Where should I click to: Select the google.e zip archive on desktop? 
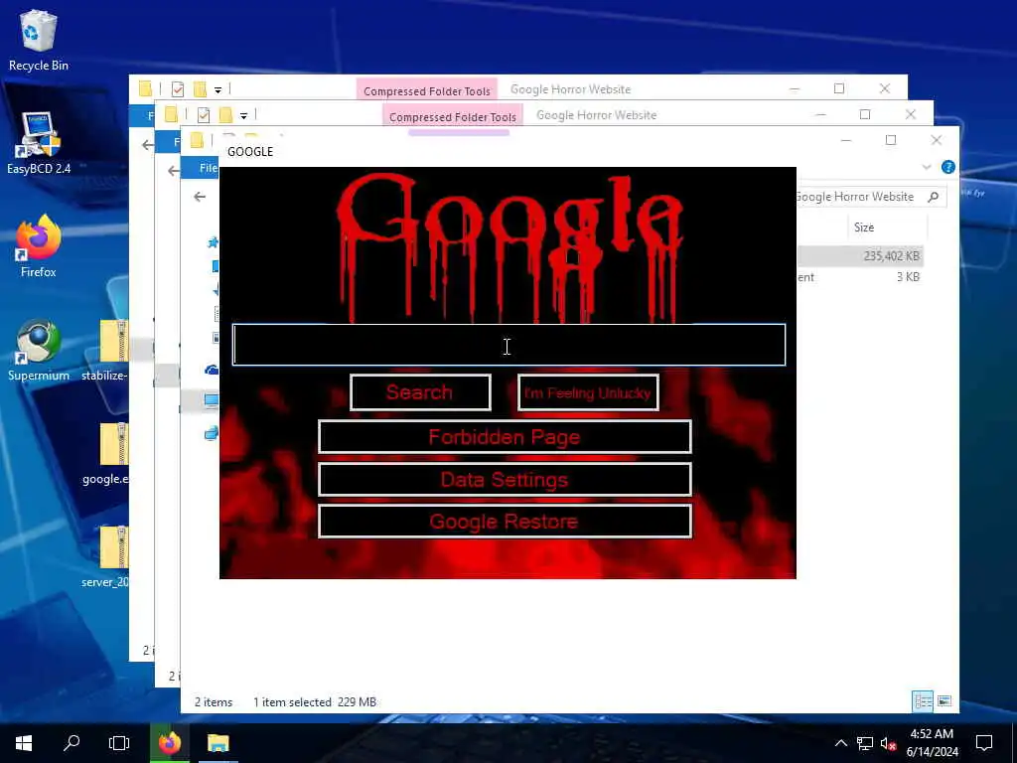click(107, 454)
